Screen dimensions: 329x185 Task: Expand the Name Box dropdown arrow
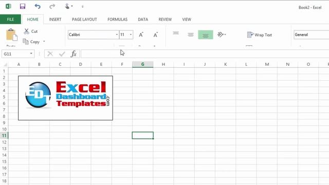(x=31, y=53)
